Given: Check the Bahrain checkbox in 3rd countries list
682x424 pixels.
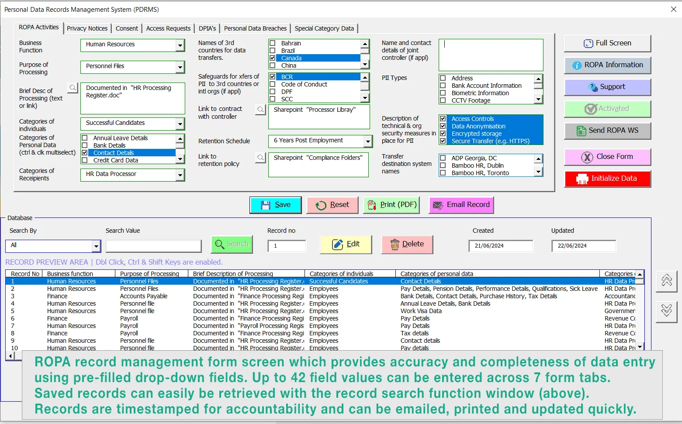Looking at the screenshot, I should click(x=273, y=43).
